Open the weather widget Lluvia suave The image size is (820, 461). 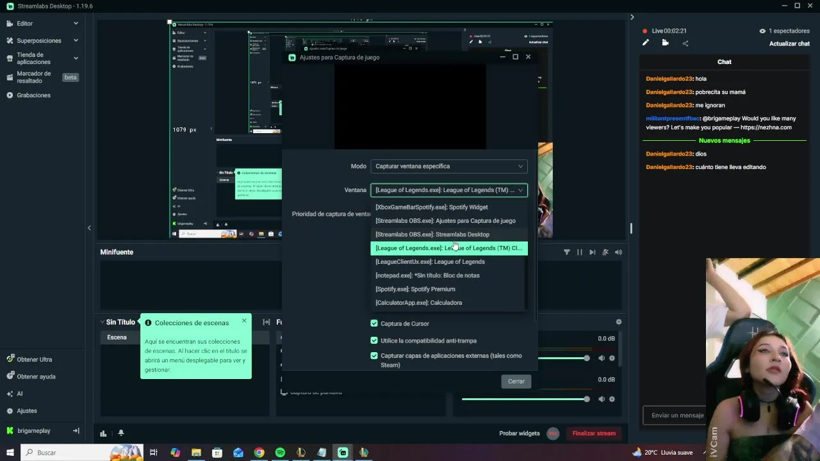click(662, 453)
